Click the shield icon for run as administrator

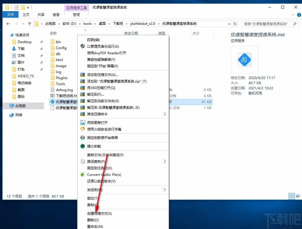coord(83,46)
